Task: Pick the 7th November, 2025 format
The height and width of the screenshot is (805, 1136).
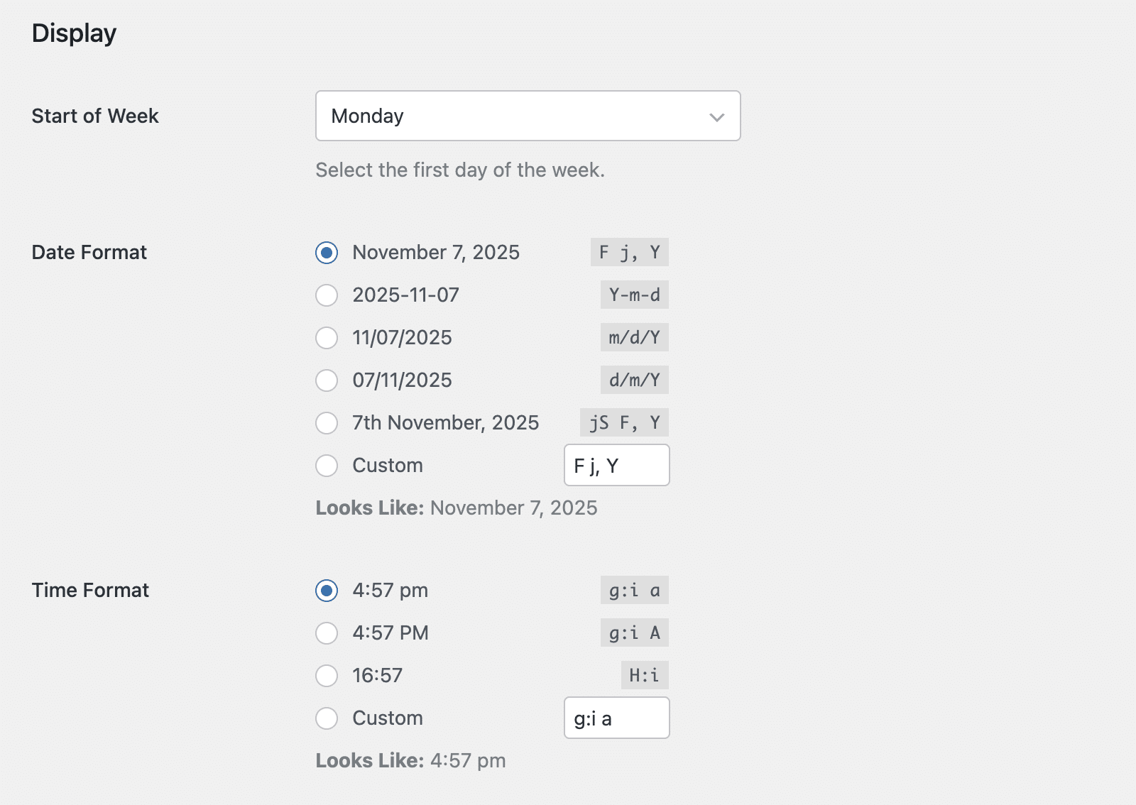Action: coord(326,422)
